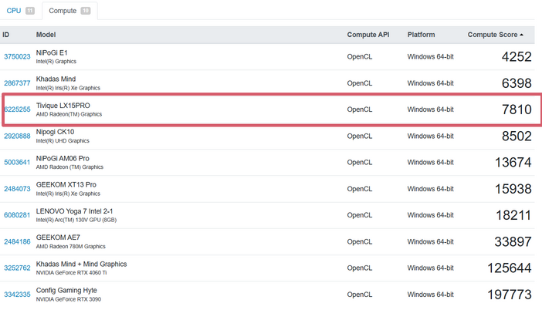Click the Platform column header

pos(421,35)
